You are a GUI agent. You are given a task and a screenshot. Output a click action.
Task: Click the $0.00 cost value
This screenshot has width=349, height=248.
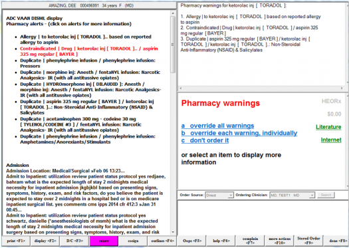334,114
